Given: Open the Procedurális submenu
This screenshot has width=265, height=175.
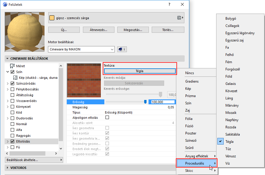Looking at the screenshot, I should (197, 163).
